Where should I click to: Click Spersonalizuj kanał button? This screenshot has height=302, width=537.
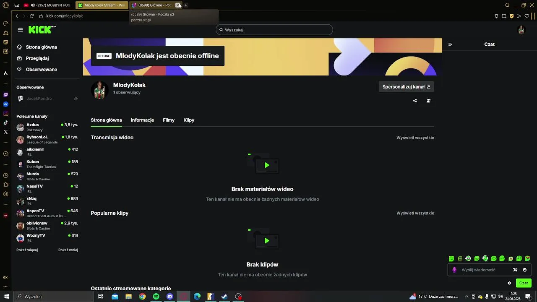[406, 87]
